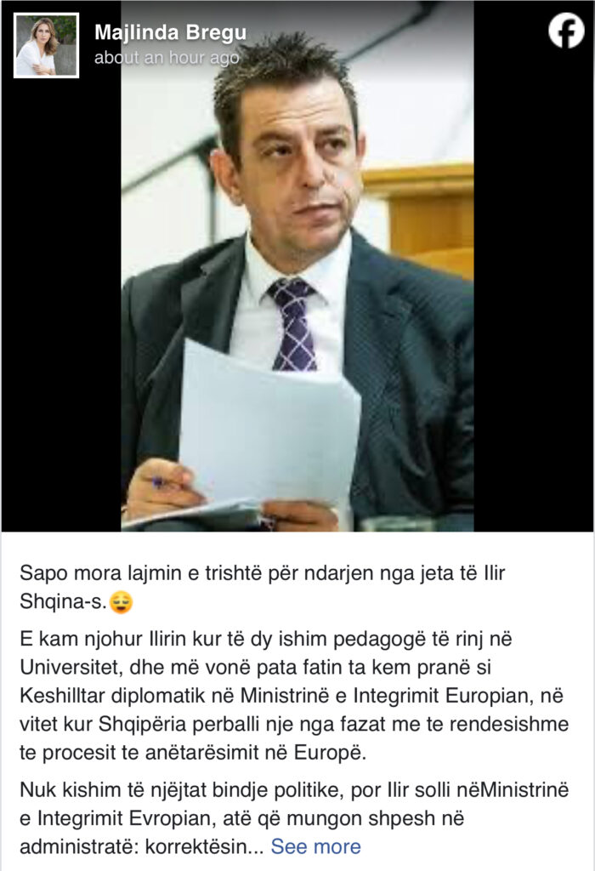Expand the post with See more

[316, 846]
